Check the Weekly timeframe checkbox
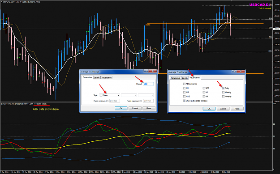Screen dimensions: 280x174 [223, 92]
